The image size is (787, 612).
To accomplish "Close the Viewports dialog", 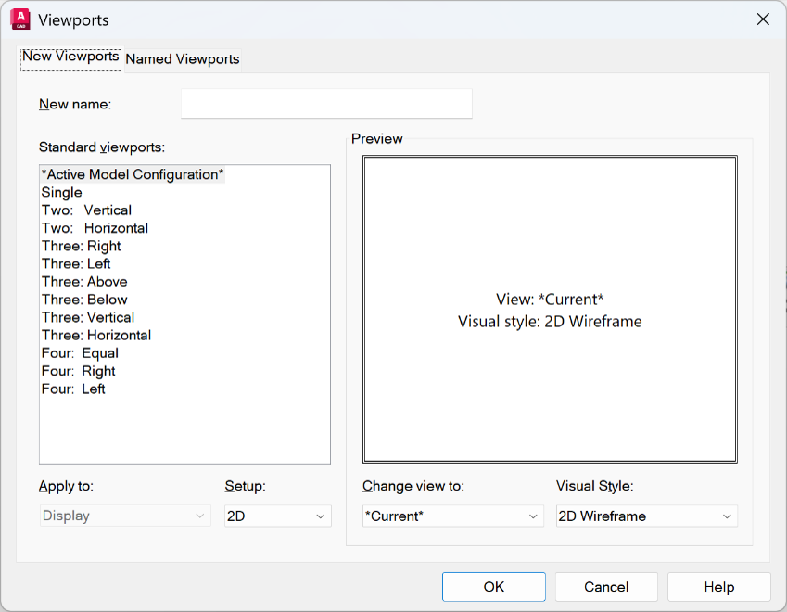I will (x=763, y=19).
